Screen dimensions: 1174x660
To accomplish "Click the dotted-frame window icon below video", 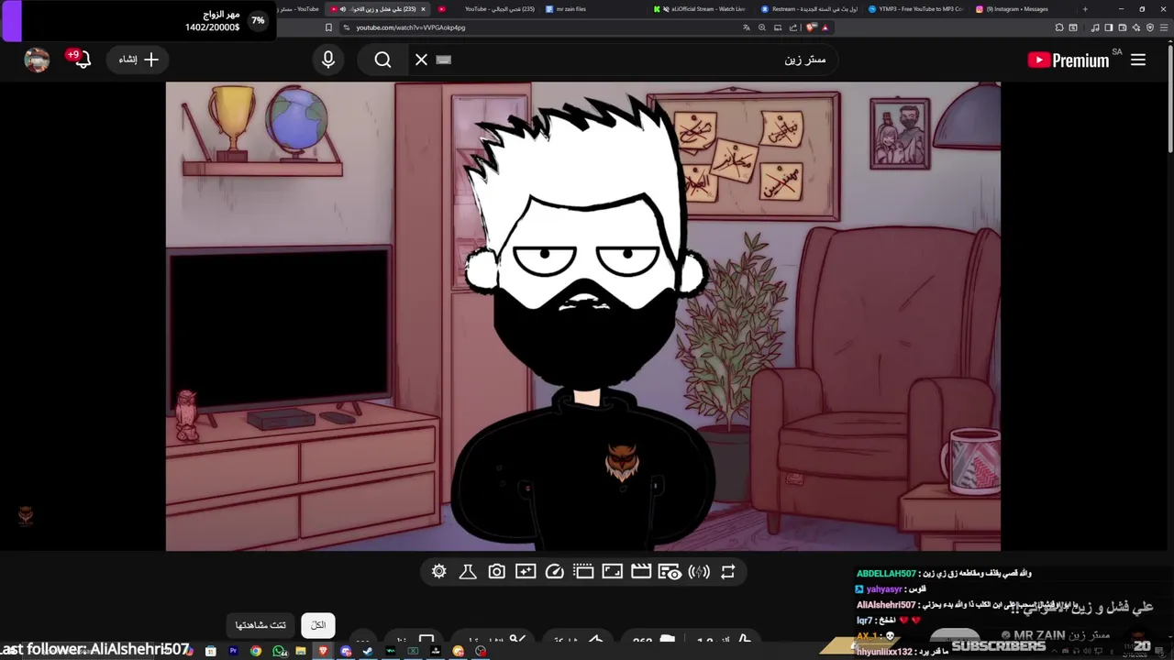I will point(583,571).
